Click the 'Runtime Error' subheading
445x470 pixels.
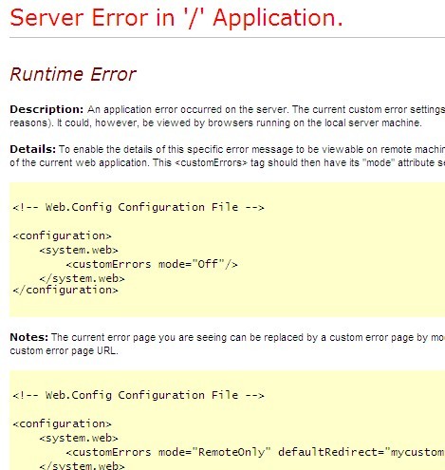click(x=73, y=74)
